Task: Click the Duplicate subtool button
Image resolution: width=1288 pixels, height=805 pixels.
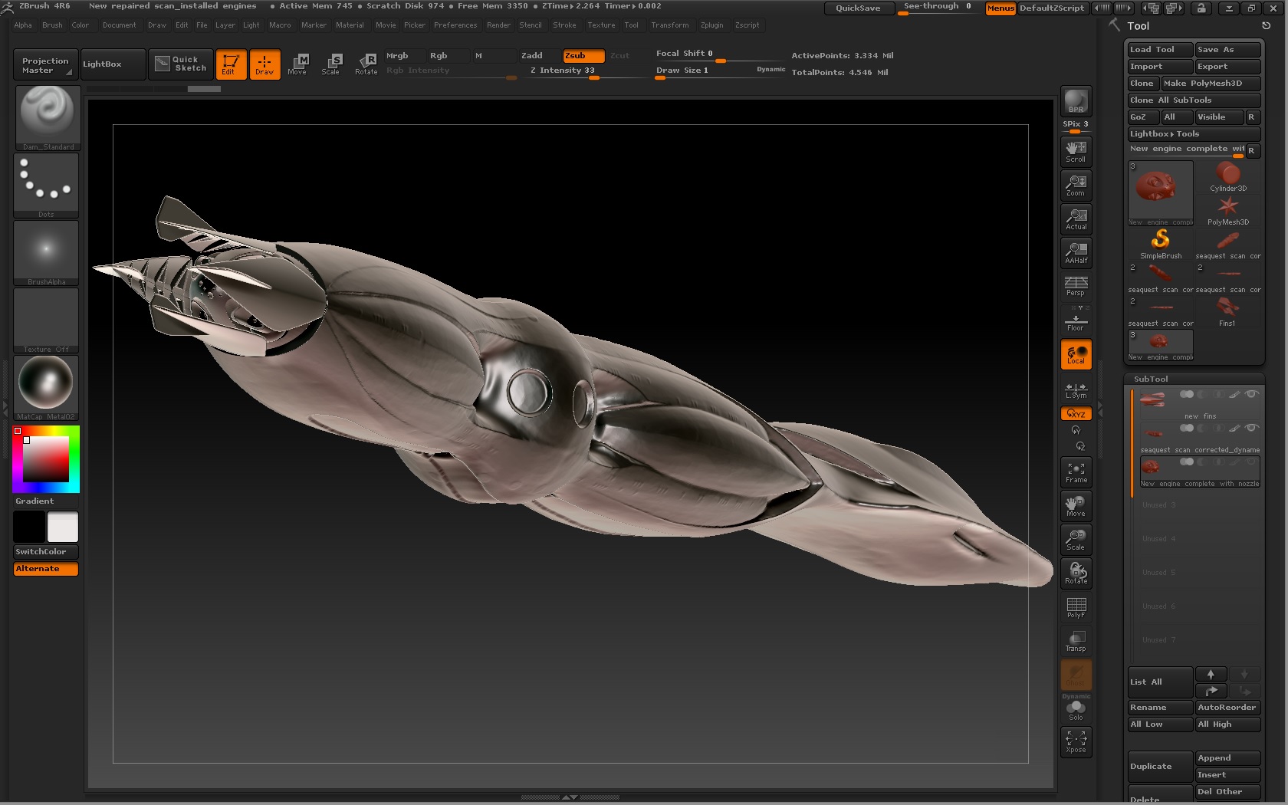Action: tap(1159, 766)
